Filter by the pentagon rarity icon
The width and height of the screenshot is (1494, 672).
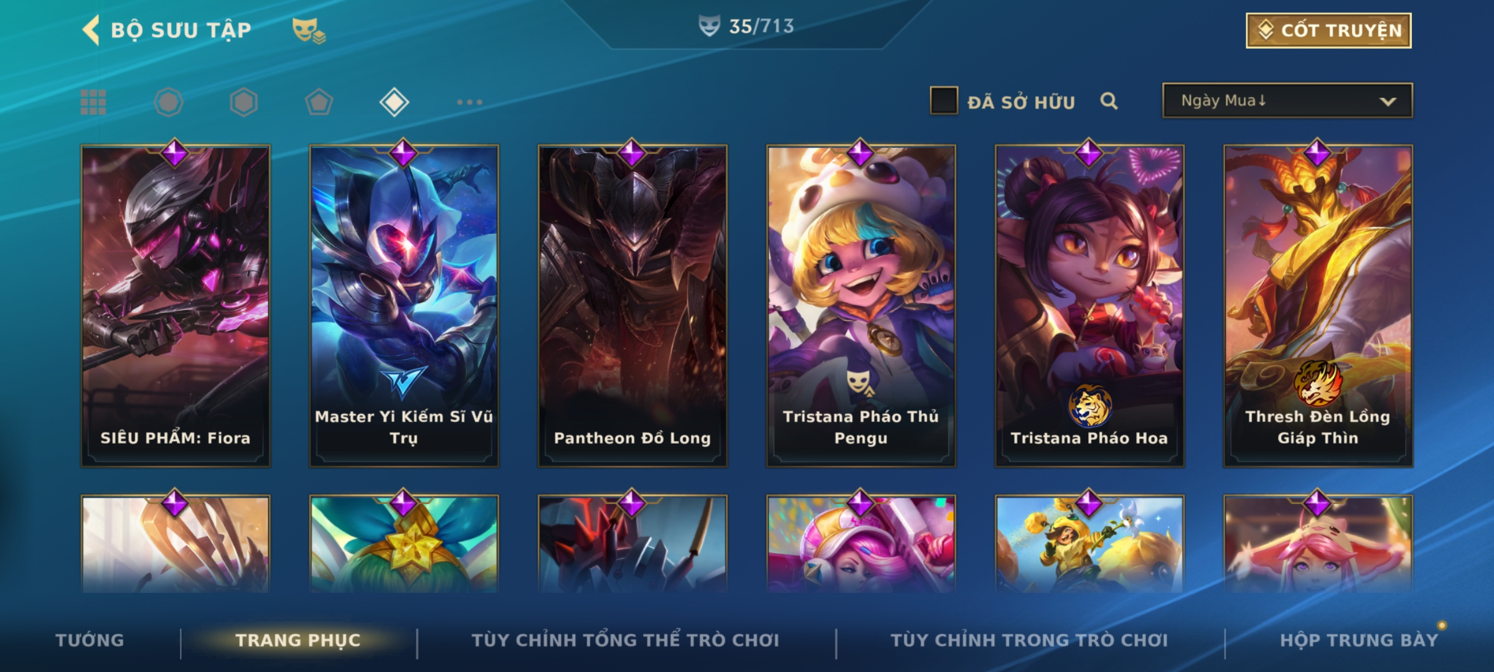[319, 102]
